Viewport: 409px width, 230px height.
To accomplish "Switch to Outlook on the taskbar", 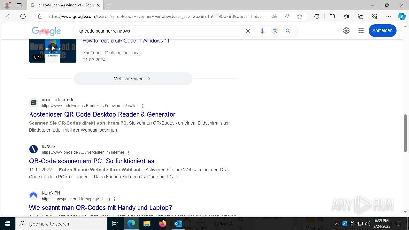I will coord(178,224).
